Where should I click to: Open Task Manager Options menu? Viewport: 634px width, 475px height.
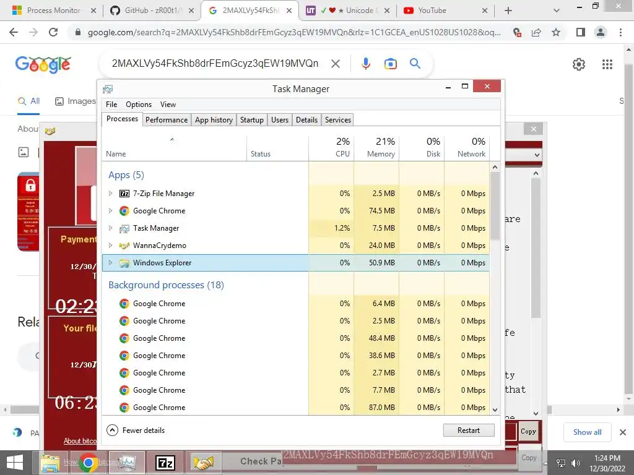[139, 104]
